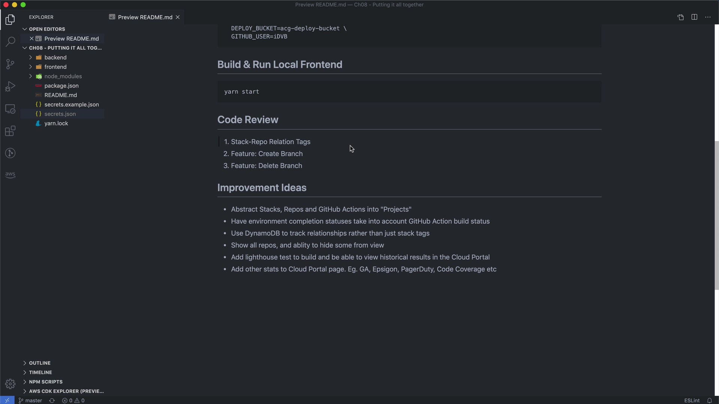The image size is (719, 404).
Task: Open the AWS toolkit sidebar icon
Action: 10,175
